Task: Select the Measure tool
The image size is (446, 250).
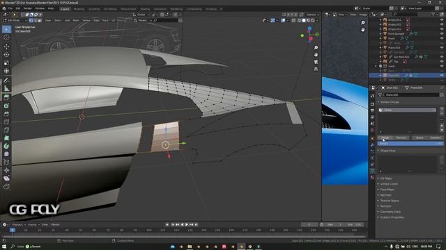Action: (6, 88)
